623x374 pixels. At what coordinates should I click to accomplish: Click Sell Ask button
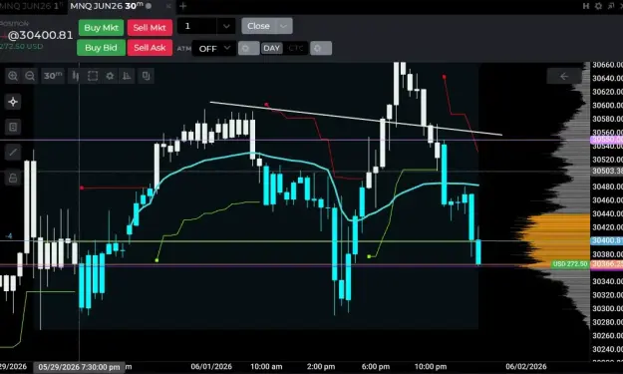pyautogui.click(x=150, y=48)
